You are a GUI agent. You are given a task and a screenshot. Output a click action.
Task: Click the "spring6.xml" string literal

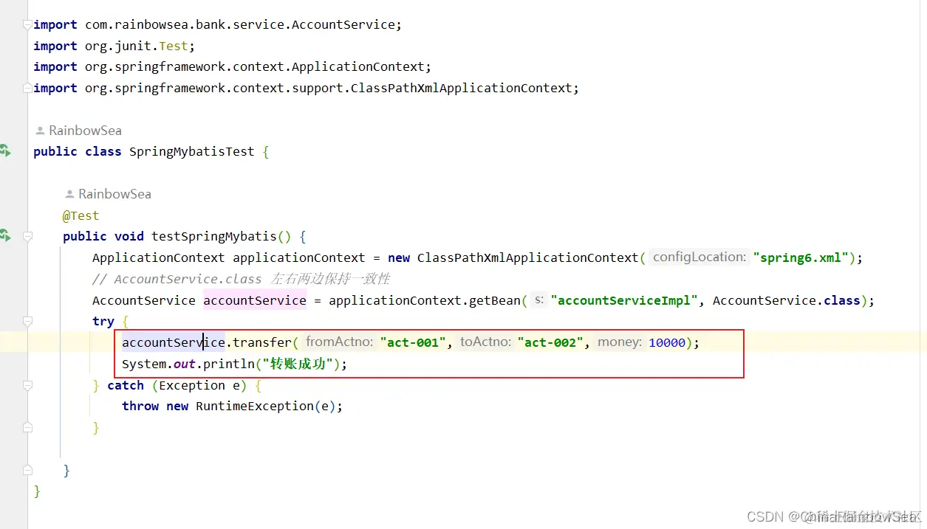[x=801, y=257]
